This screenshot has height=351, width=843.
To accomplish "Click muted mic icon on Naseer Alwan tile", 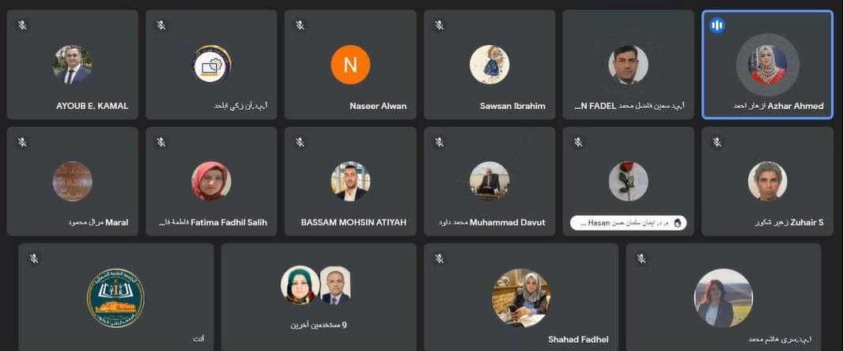I will click(300, 25).
